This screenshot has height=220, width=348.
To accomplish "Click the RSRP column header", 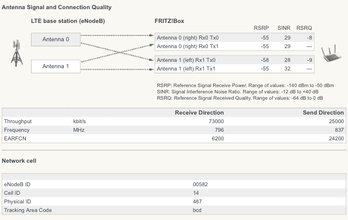I will click(x=261, y=28).
